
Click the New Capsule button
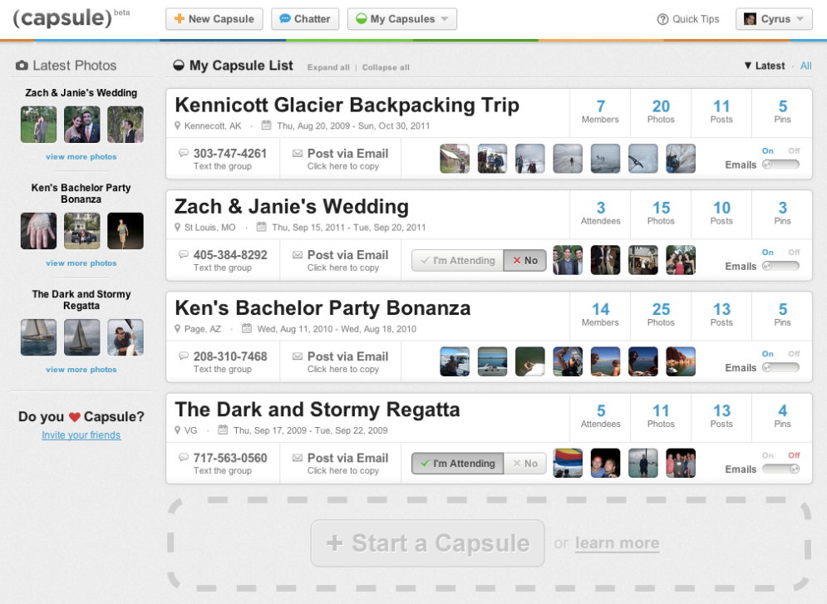tap(214, 19)
